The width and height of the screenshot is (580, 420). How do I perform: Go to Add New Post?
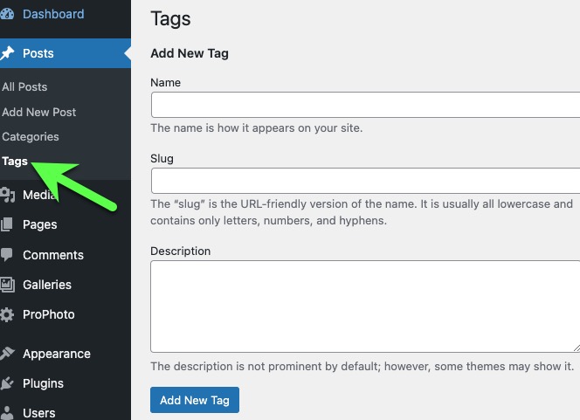pos(38,112)
